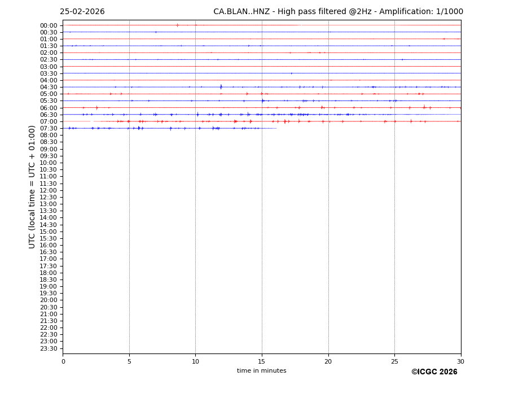Select the 04:30 time row label
This screenshot has width=523, height=393.
tap(49, 87)
